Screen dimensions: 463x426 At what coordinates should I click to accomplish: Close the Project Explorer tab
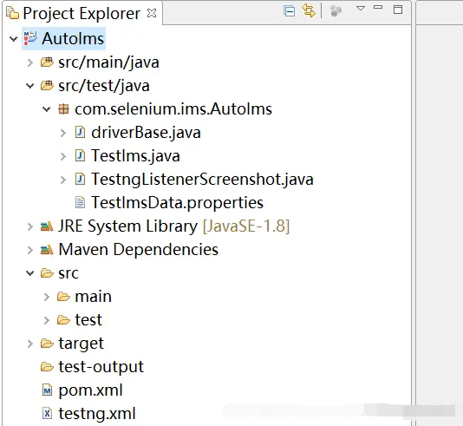pyautogui.click(x=152, y=13)
